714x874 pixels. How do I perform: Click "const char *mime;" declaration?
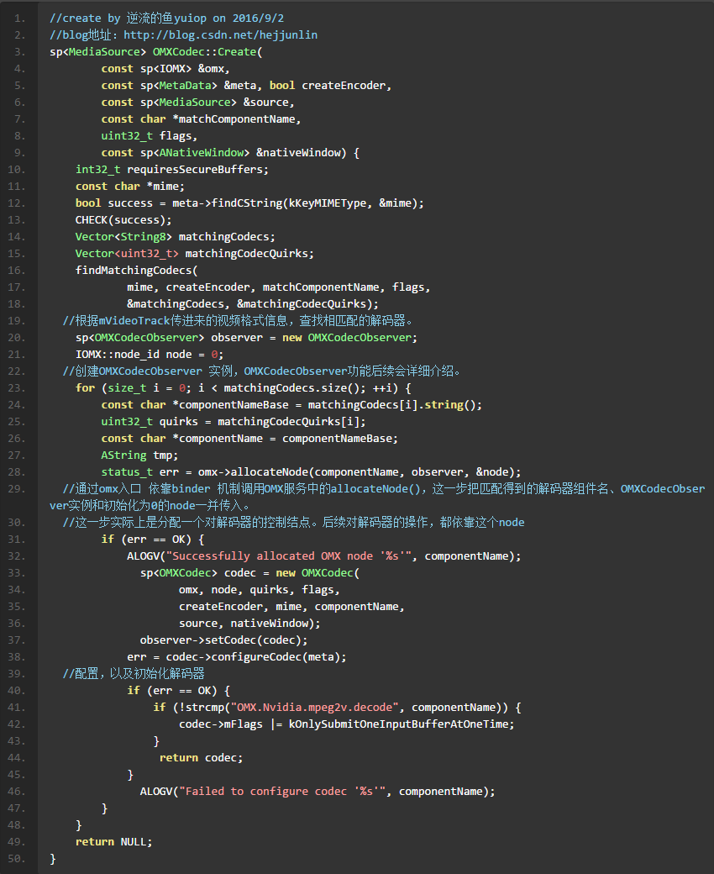pos(129,186)
